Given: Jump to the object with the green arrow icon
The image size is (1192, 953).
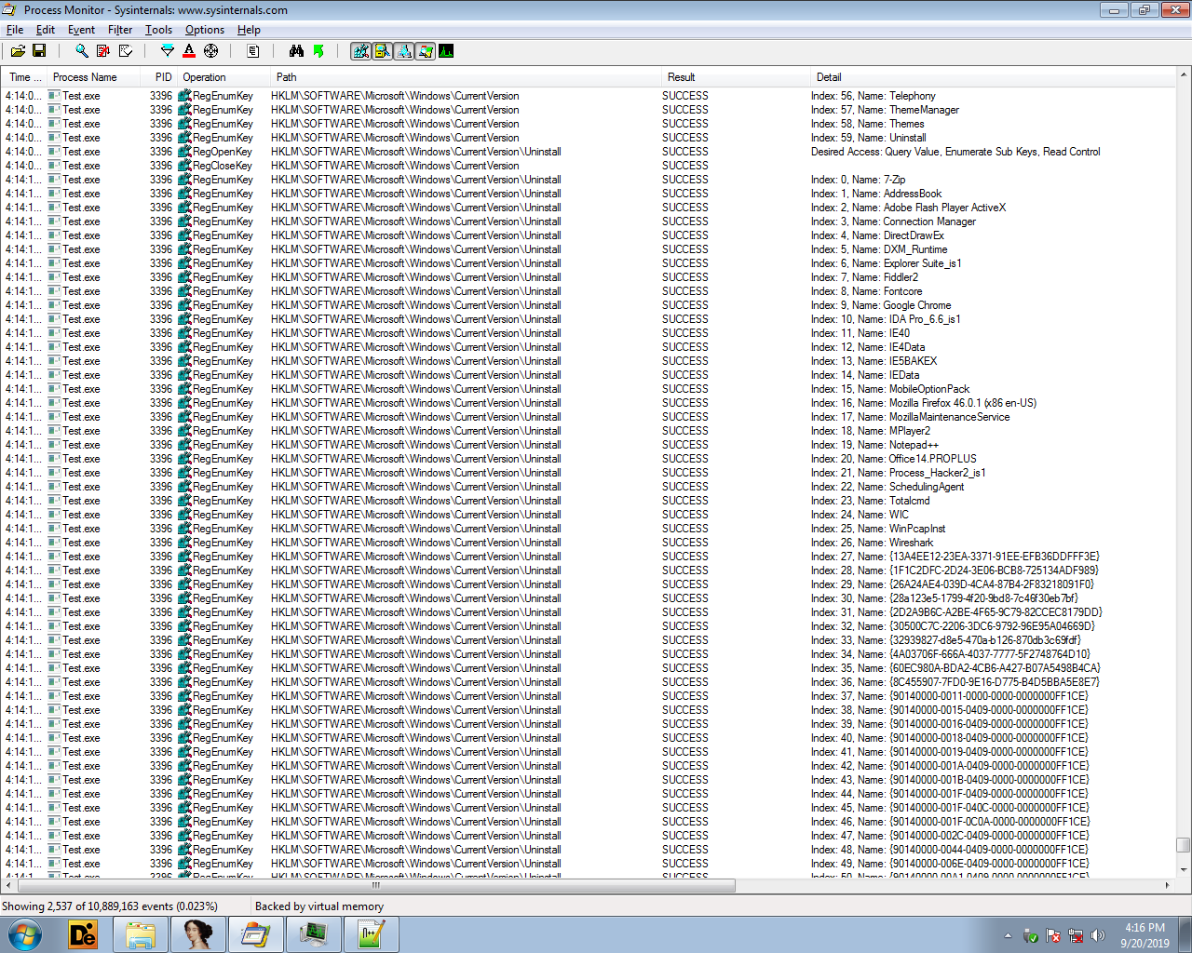Looking at the screenshot, I should 318,51.
